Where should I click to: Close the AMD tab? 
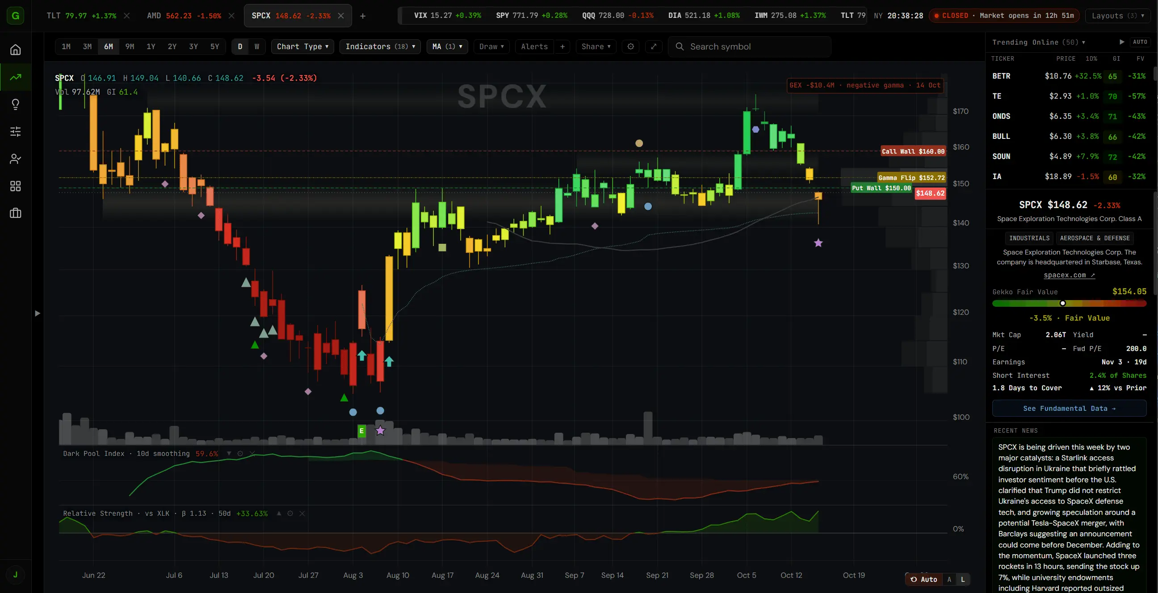(231, 16)
